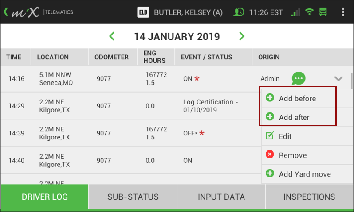Screen dimensions: 354x212
Task: Select Add before from the menu
Action: pyautogui.click(x=299, y=98)
